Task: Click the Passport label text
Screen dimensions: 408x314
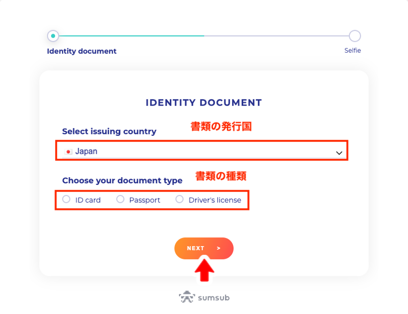Action: tap(145, 200)
